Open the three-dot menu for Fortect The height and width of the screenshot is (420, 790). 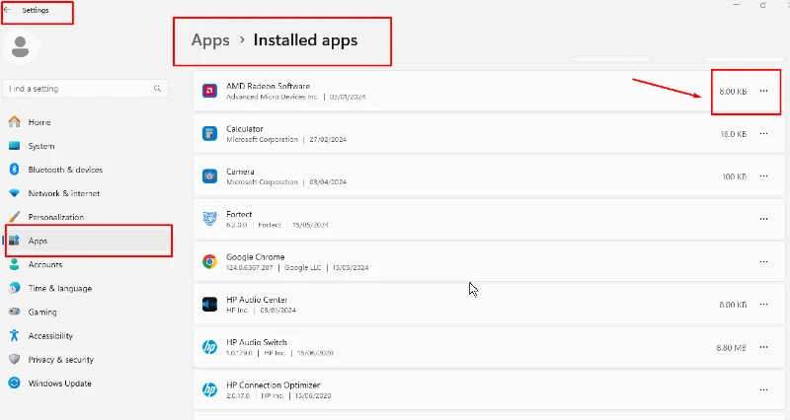coord(763,219)
